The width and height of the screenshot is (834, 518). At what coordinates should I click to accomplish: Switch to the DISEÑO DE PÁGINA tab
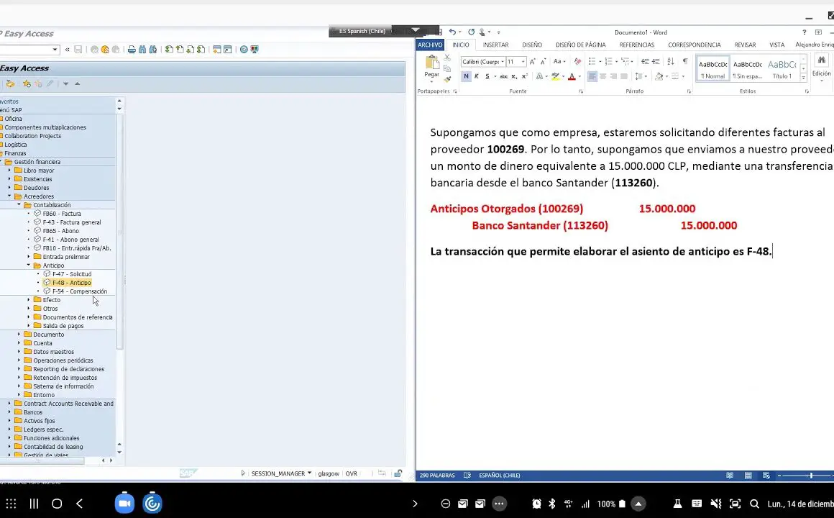581,45
